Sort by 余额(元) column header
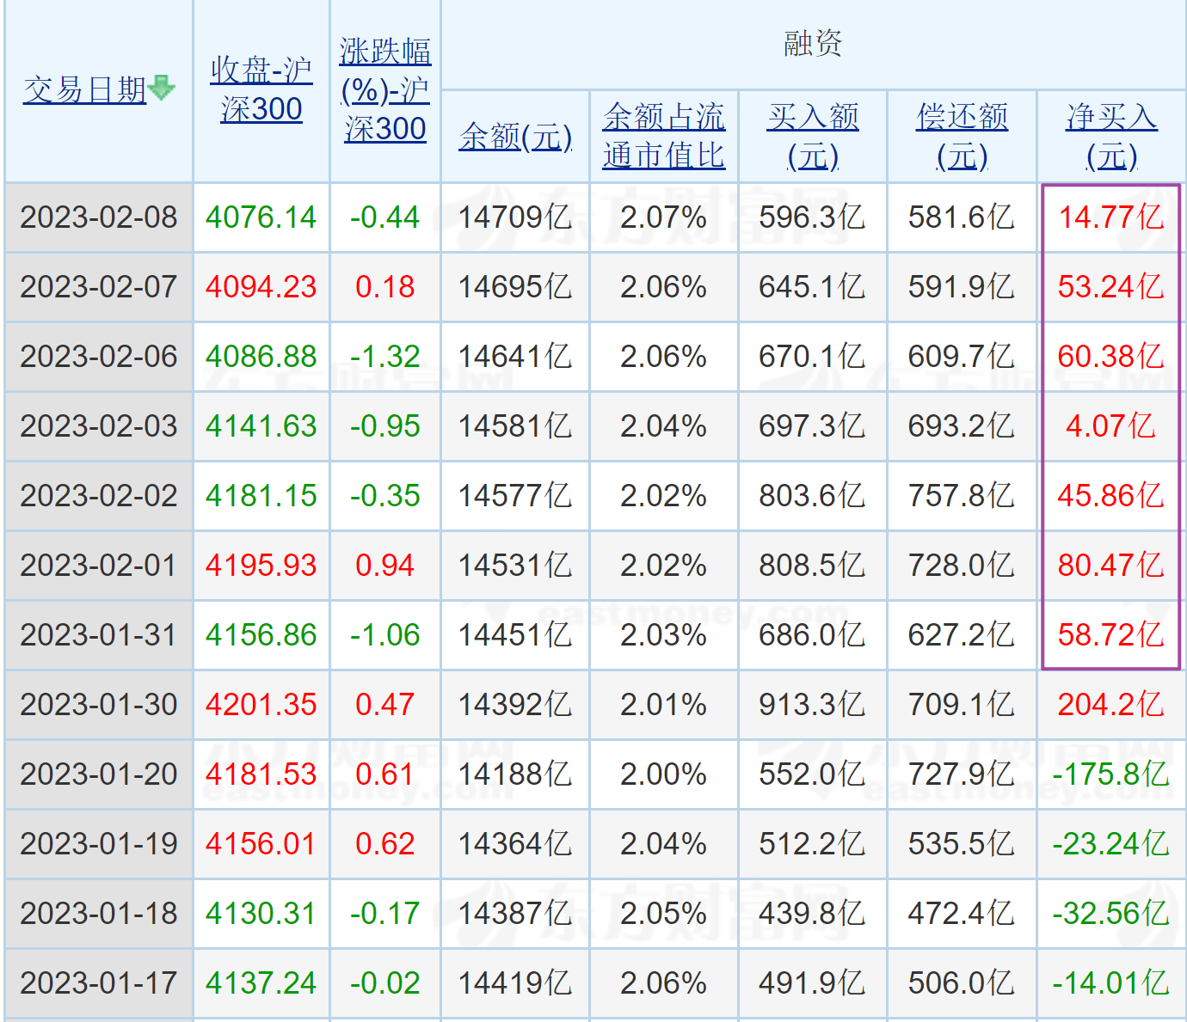 515,137
